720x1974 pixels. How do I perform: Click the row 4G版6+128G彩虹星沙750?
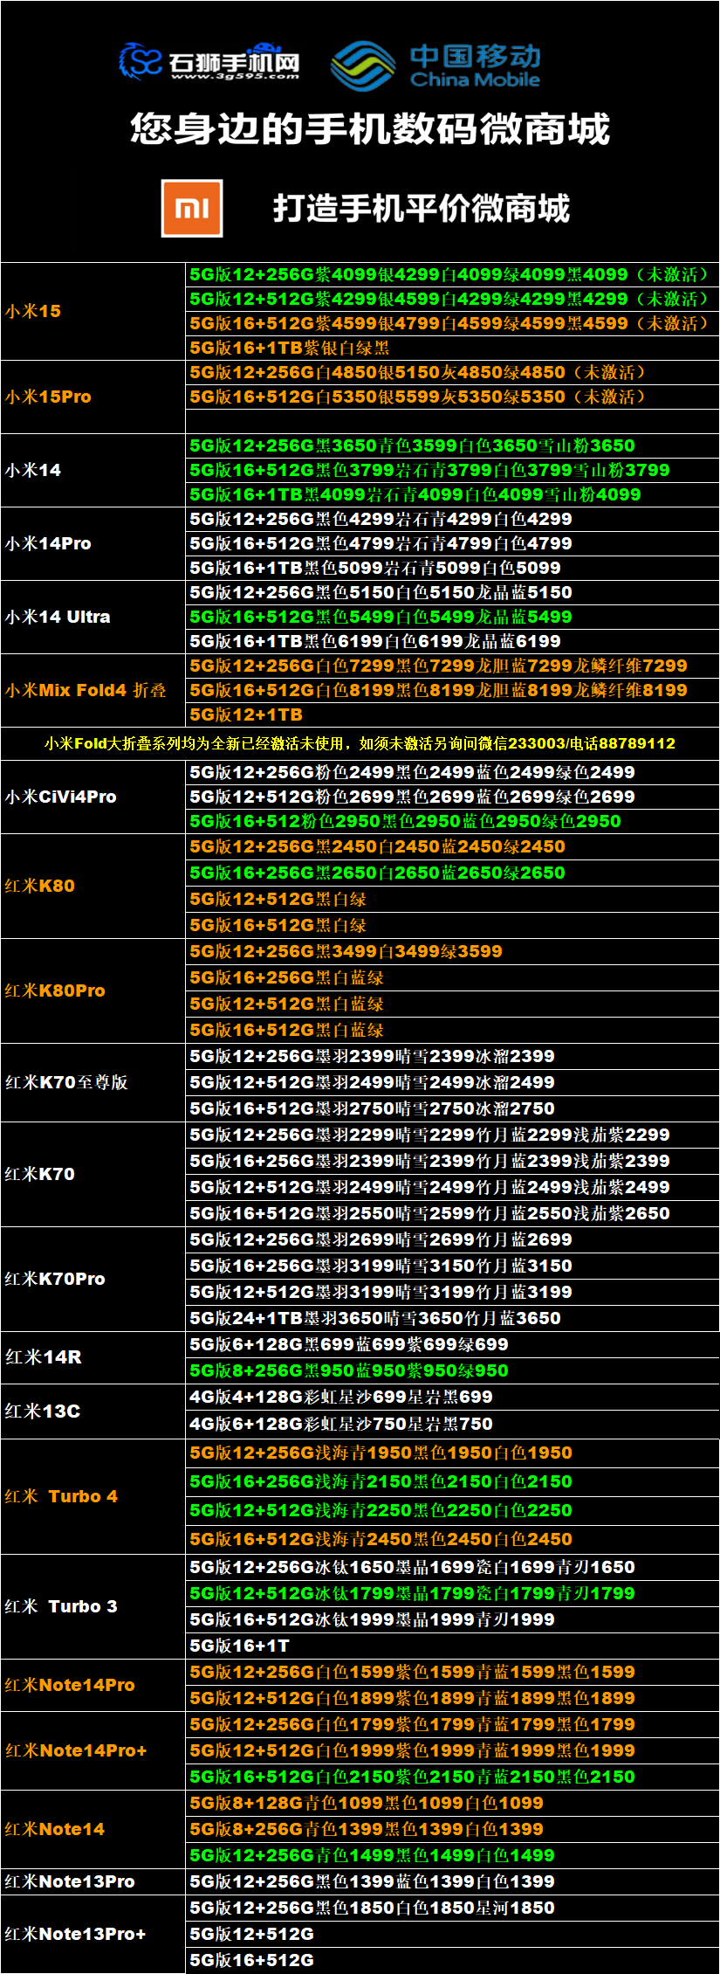pos(452,1424)
